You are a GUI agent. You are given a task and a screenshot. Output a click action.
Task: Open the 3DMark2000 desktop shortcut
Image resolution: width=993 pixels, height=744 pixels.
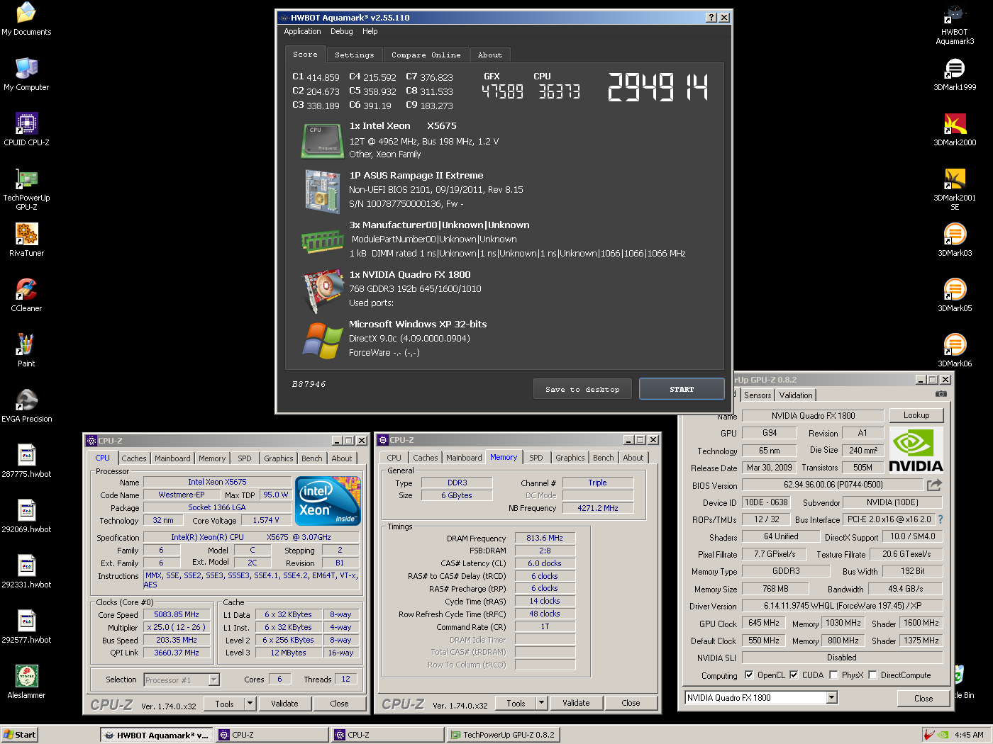click(x=955, y=129)
